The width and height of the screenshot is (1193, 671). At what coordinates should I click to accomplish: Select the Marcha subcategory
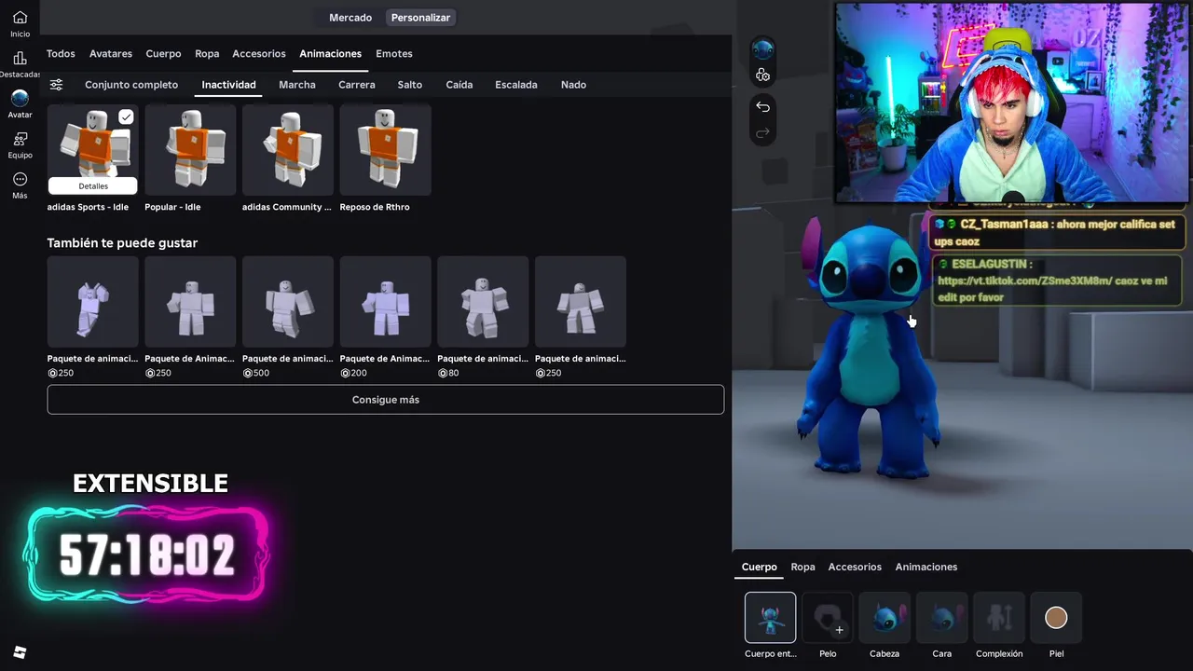[297, 85]
